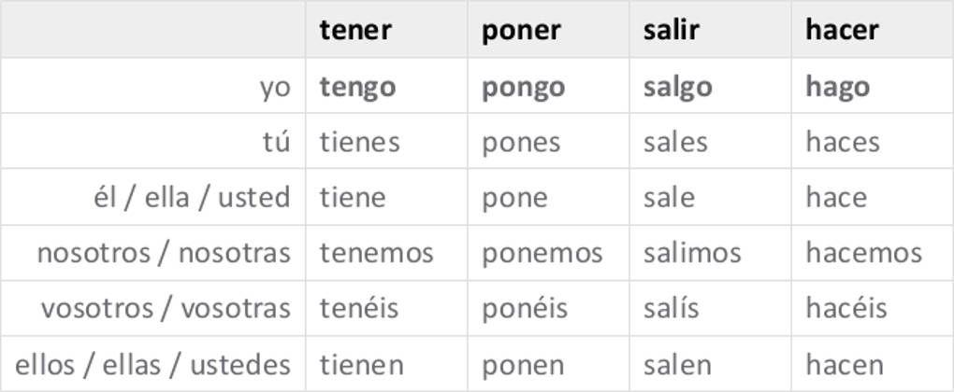The image size is (954, 392).
Task: Click the 'salís' cell
Action: [x=671, y=309]
